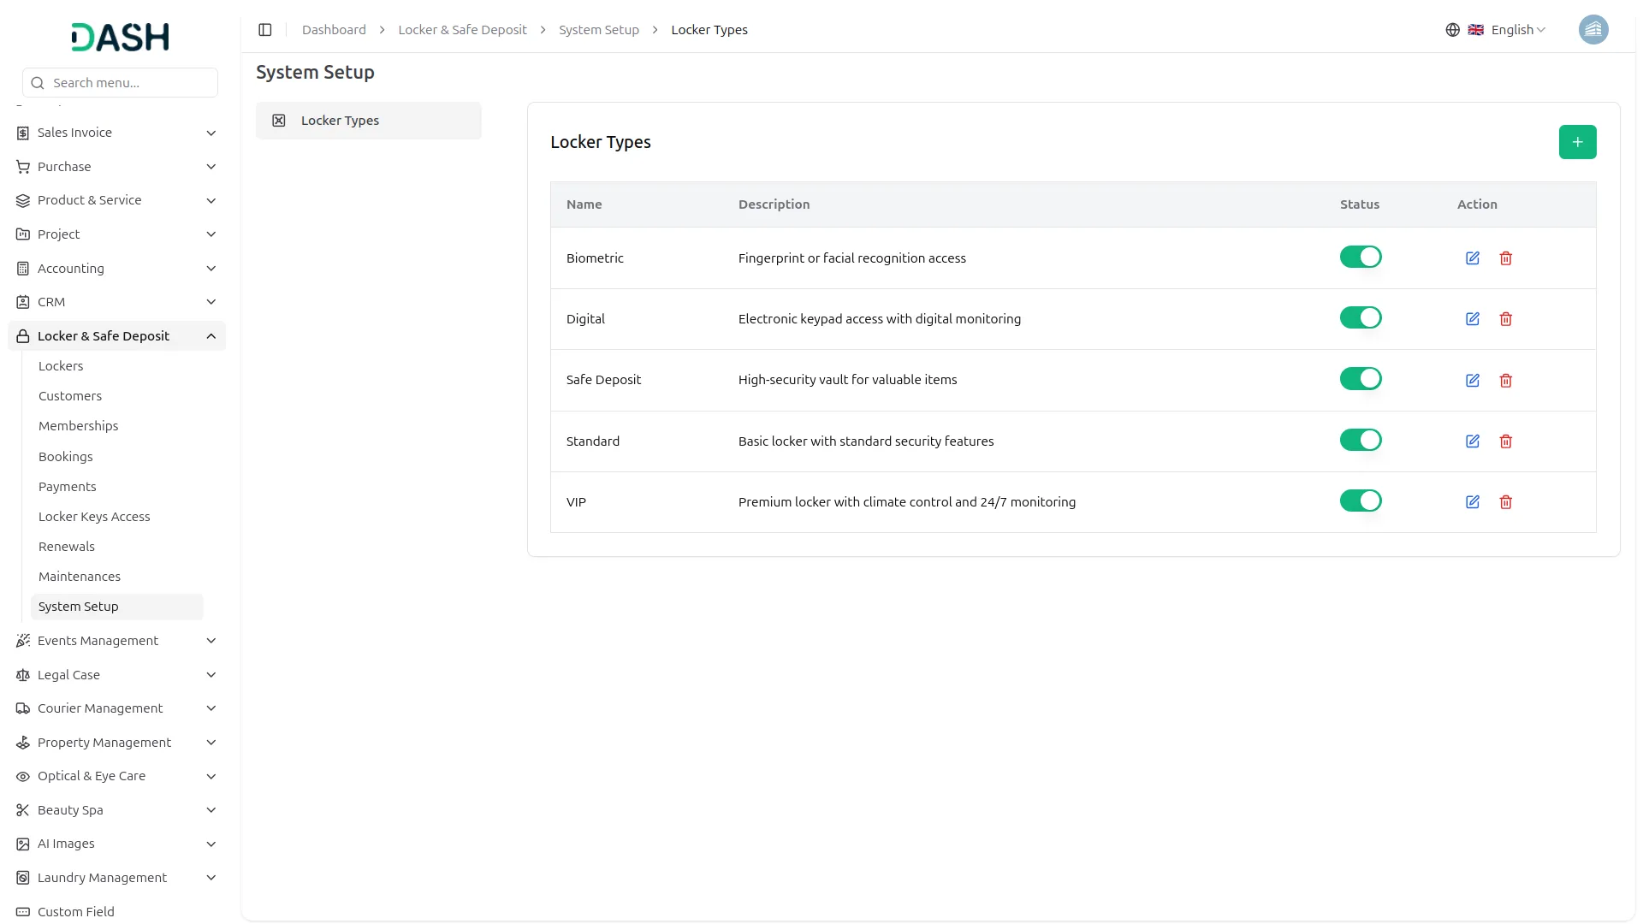The width and height of the screenshot is (1643, 924).
Task: Toggle the Standard locker status off
Action: click(x=1360, y=439)
